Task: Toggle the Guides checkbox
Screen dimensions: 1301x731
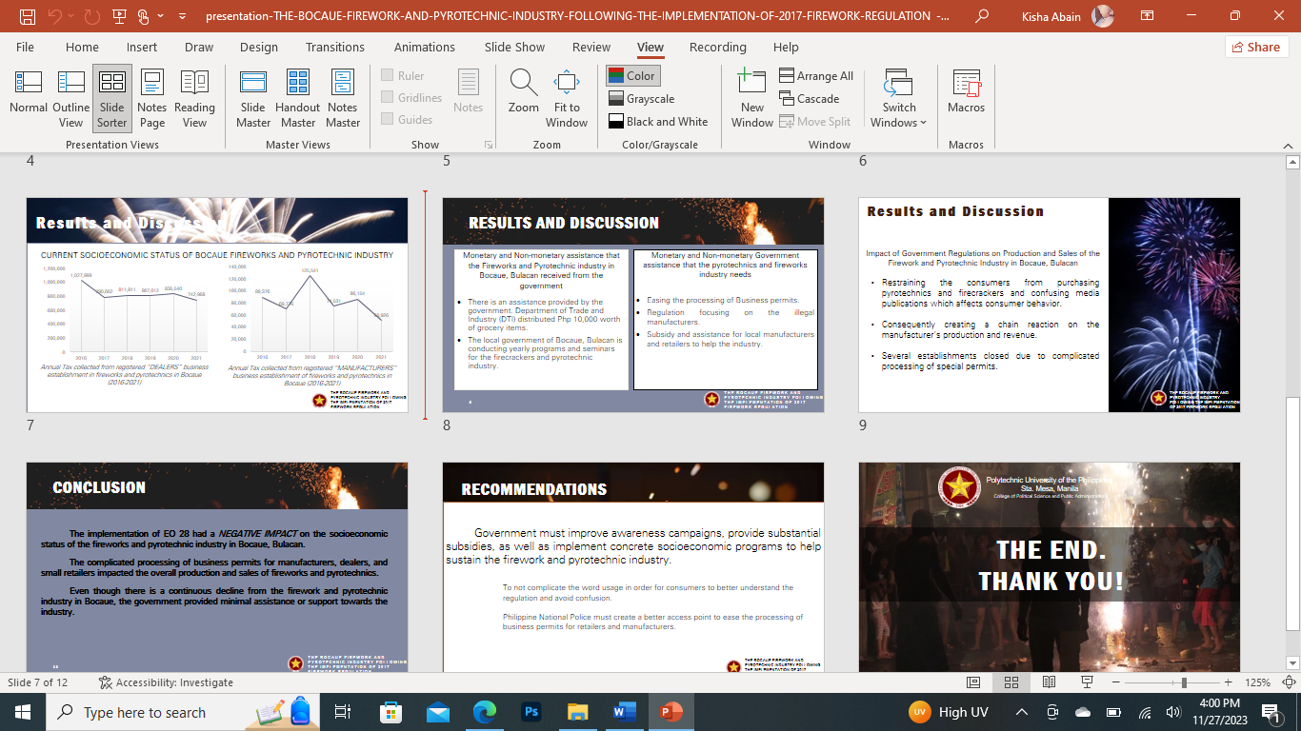Action: click(407, 120)
